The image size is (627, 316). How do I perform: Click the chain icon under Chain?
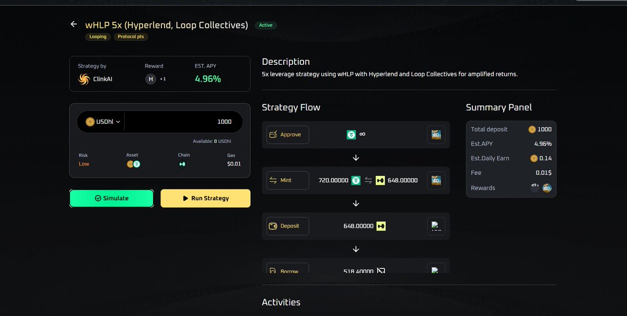[x=183, y=164]
